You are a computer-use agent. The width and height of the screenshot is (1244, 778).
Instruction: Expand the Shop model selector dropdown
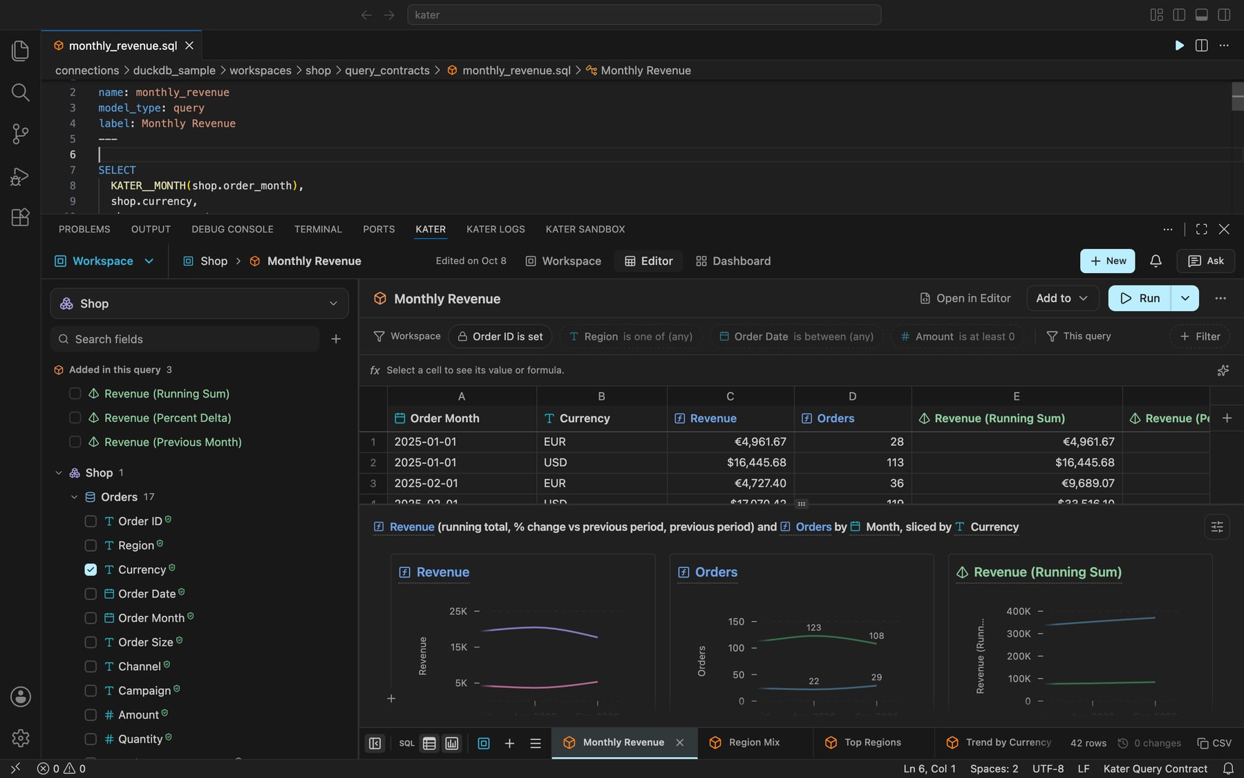pyautogui.click(x=199, y=304)
